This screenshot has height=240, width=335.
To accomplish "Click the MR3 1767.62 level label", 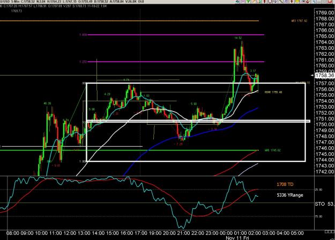I will pyautogui.click(x=299, y=21).
